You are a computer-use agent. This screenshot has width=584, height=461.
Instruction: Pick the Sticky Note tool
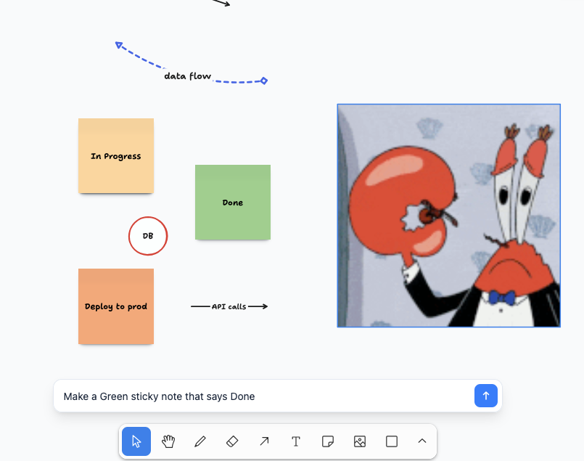click(x=328, y=441)
